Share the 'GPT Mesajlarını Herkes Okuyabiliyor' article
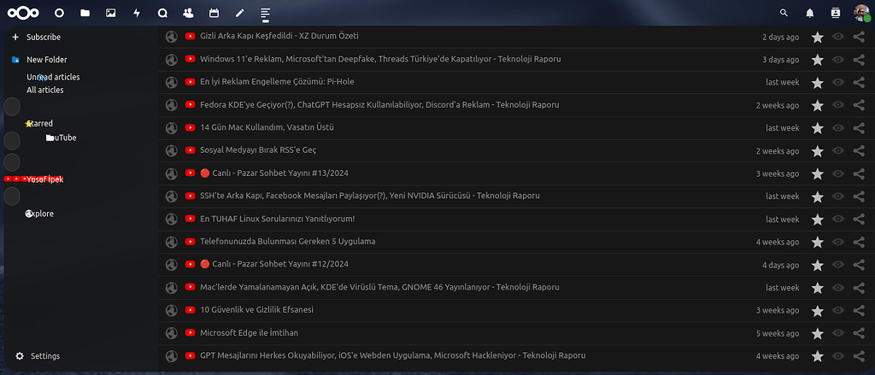875x375 pixels. click(x=860, y=356)
